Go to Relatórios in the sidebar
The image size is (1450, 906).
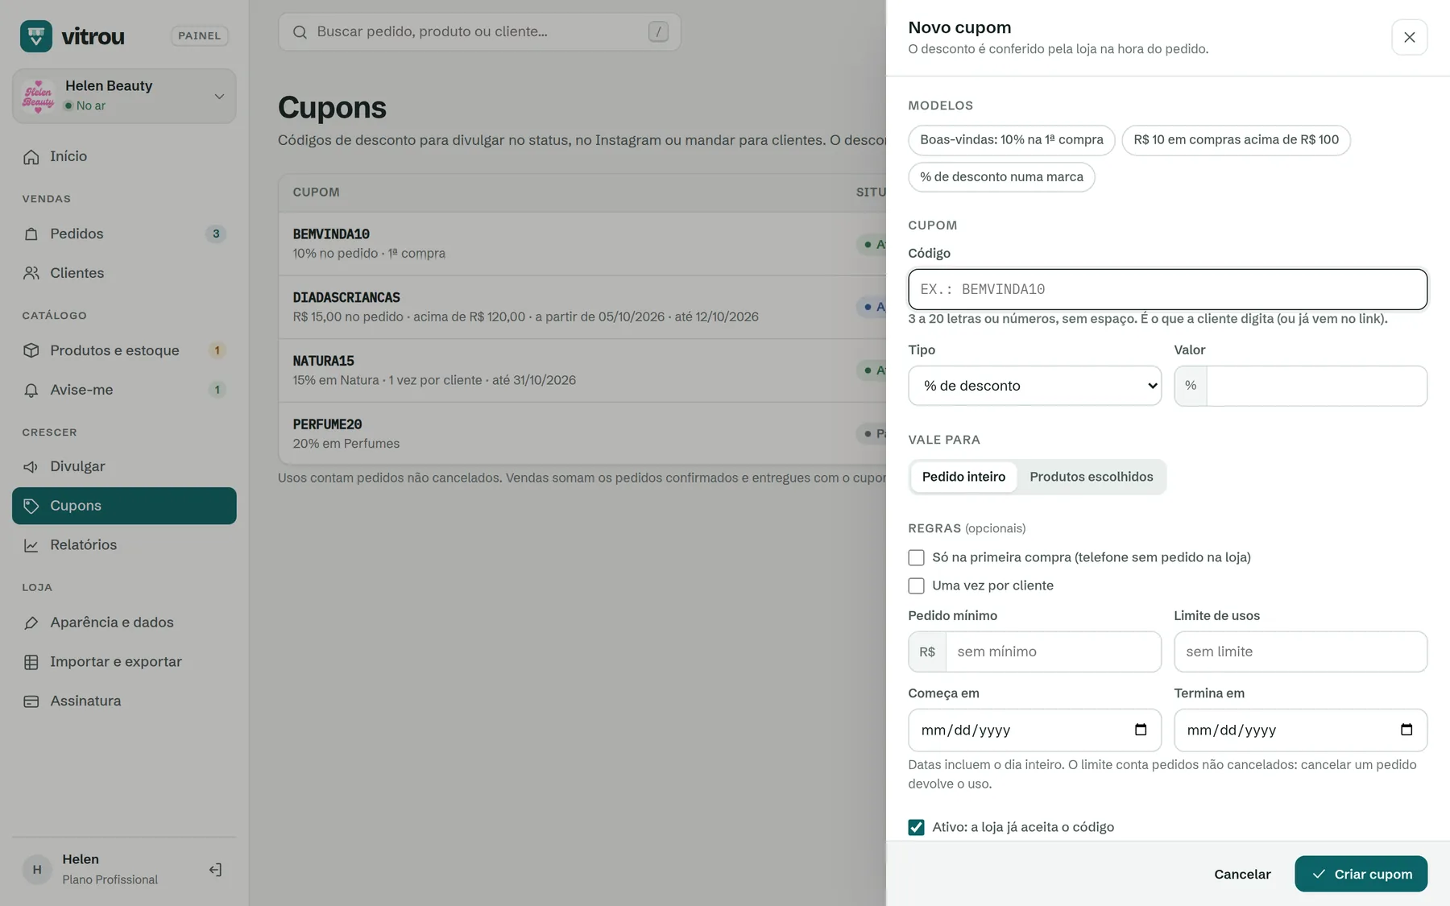pyautogui.click(x=124, y=545)
